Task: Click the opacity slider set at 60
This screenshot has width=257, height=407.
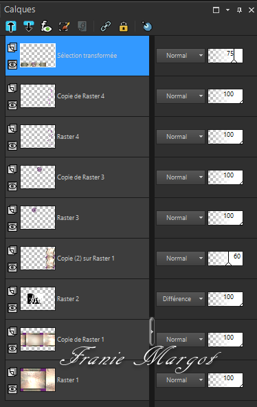Action: 225,258
